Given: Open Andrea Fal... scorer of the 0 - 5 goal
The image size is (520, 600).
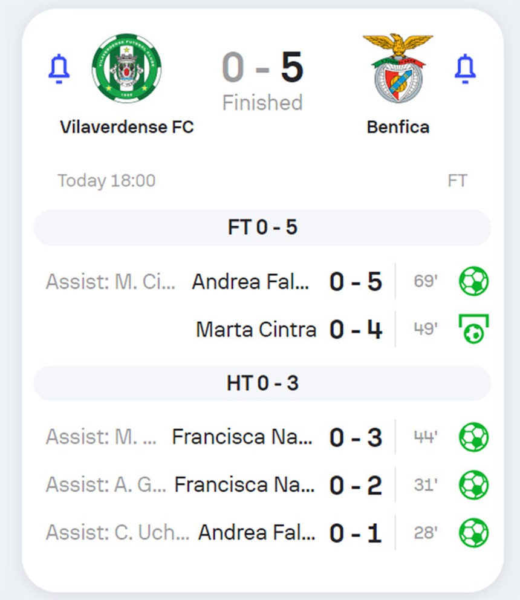Looking at the screenshot, I should (250, 282).
